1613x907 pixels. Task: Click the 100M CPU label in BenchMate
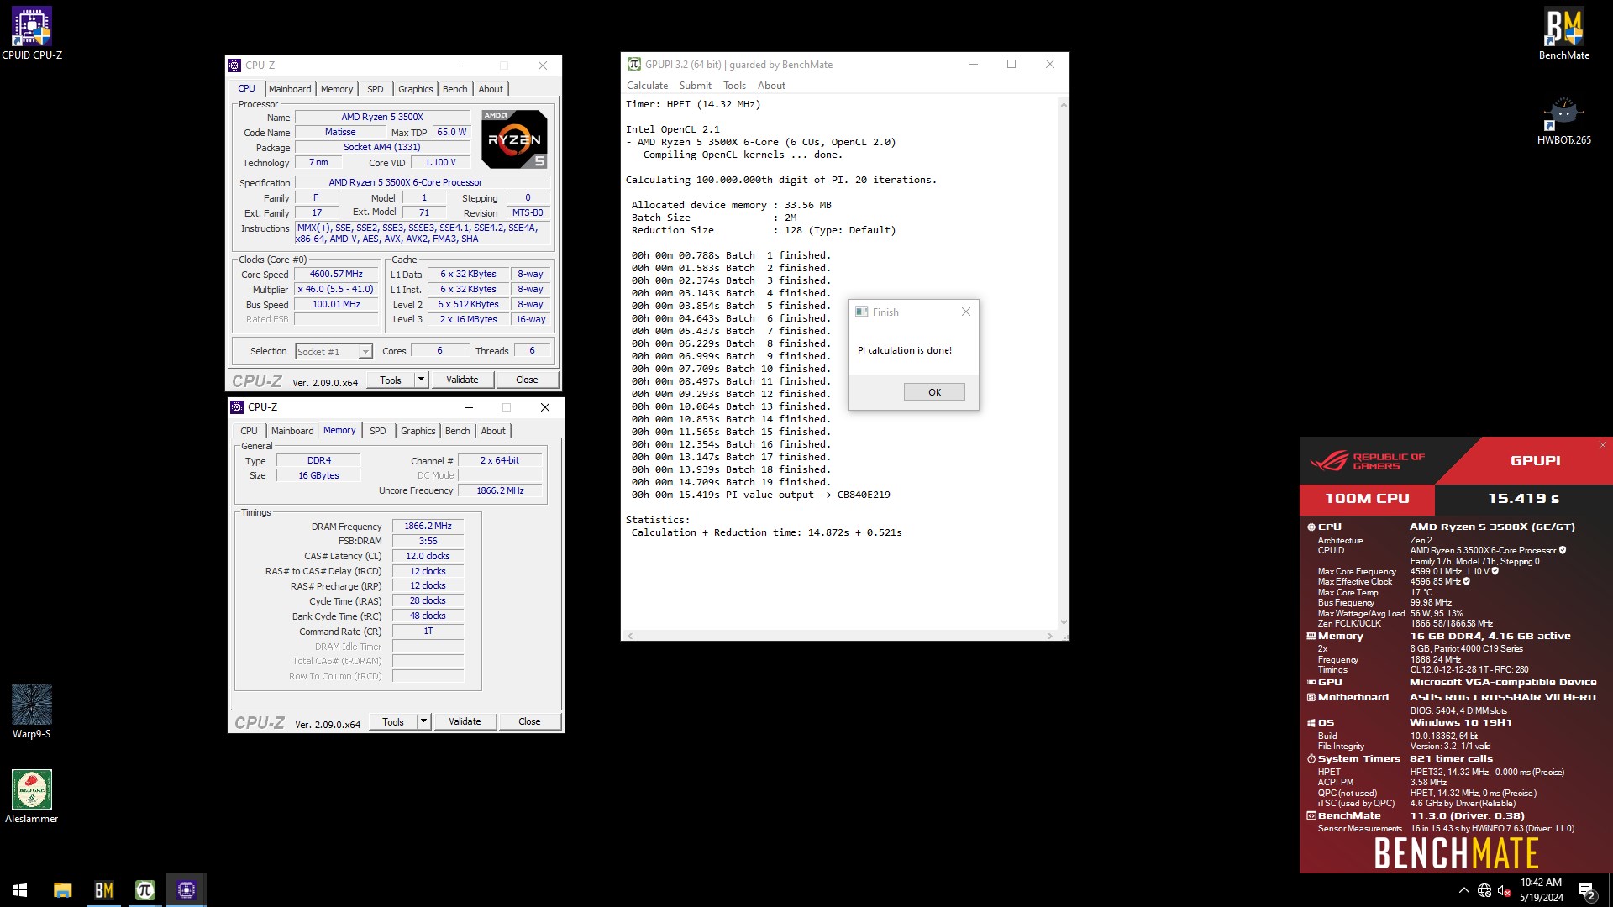[x=1367, y=499]
